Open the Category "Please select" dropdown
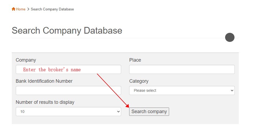 click(177, 90)
